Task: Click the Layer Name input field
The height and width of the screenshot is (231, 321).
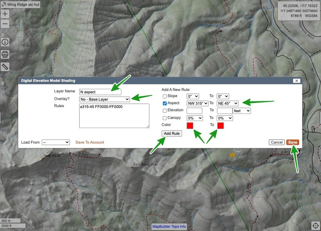Action: [100, 92]
